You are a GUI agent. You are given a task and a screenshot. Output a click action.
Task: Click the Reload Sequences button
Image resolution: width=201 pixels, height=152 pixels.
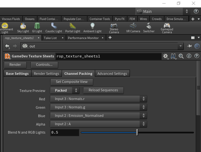point(103,90)
